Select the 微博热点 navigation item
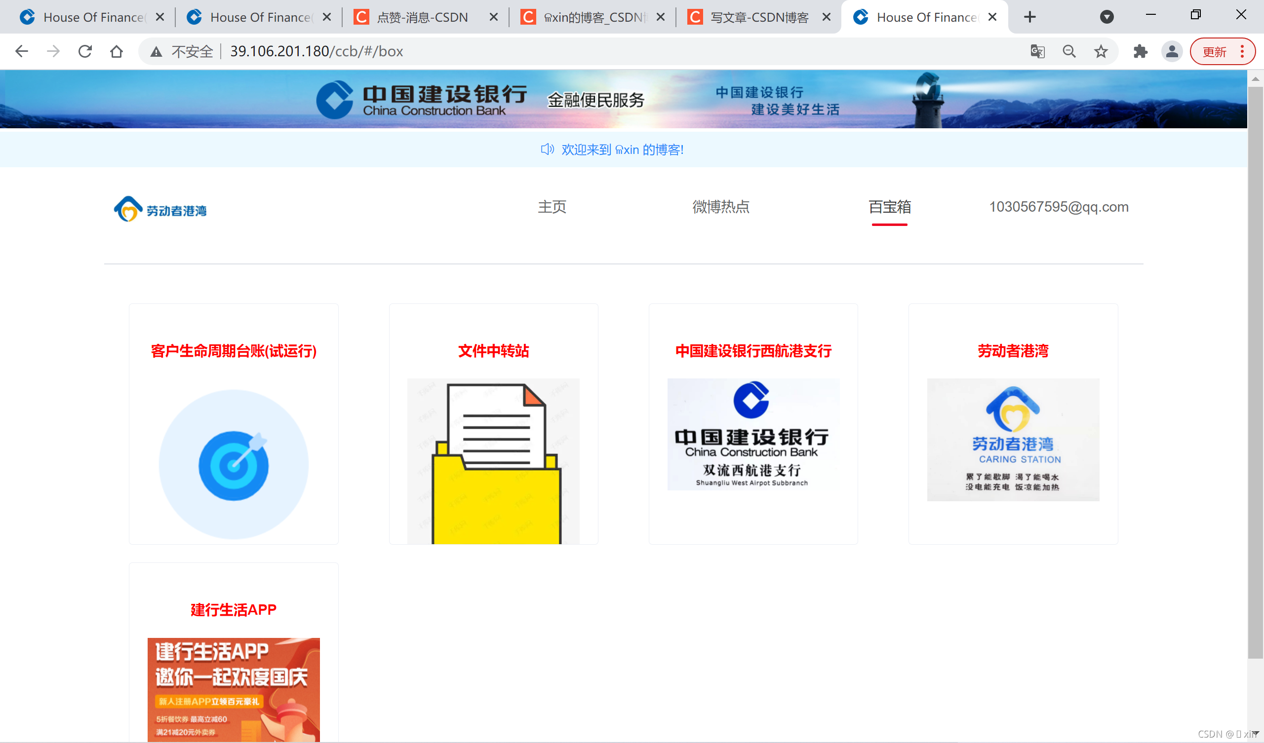Viewport: 1264px width, 743px height. click(720, 207)
